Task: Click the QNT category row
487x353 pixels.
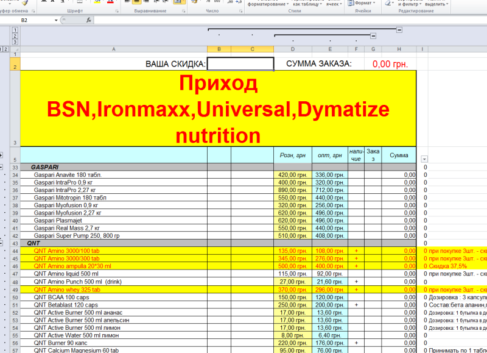Action: pos(218,243)
